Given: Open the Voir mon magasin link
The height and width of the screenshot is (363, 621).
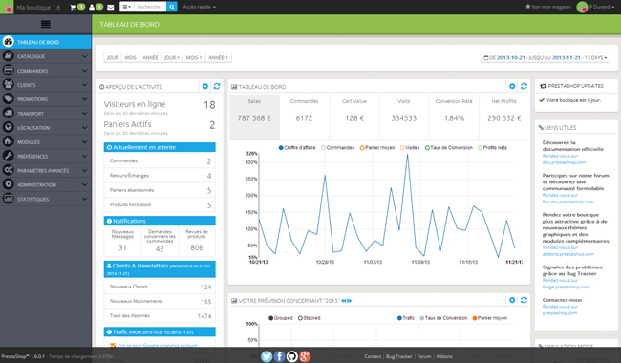Looking at the screenshot, I should click(x=548, y=7).
